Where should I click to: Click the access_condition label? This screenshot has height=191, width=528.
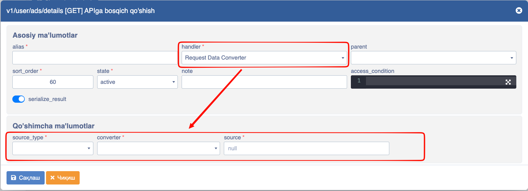[372, 71]
